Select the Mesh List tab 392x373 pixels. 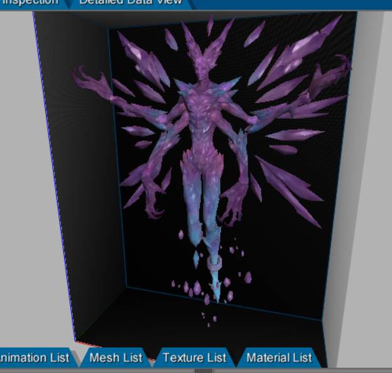click(116, 358)
